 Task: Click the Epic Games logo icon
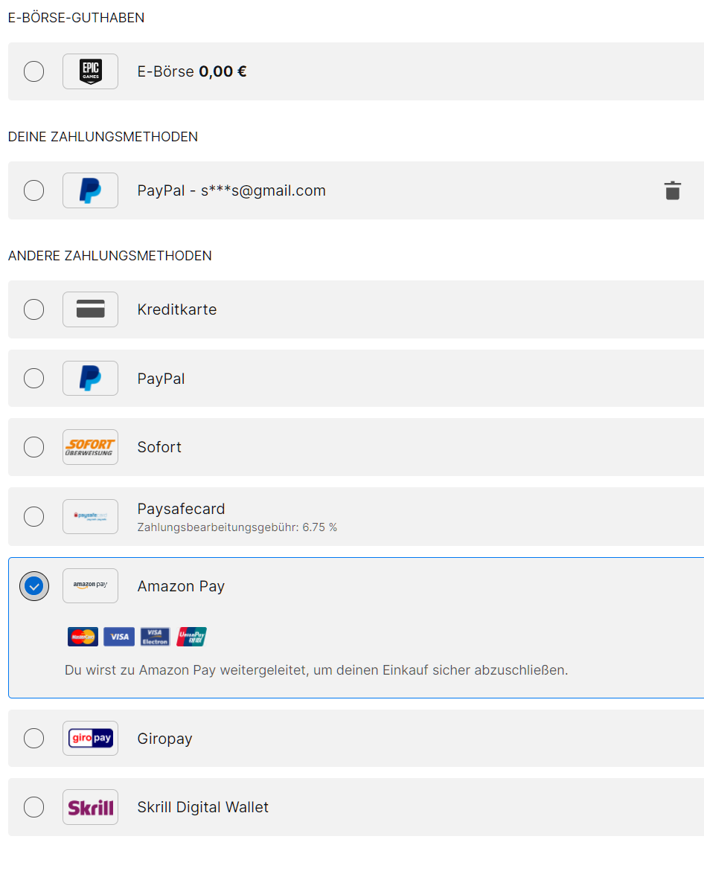click(90, 71)
